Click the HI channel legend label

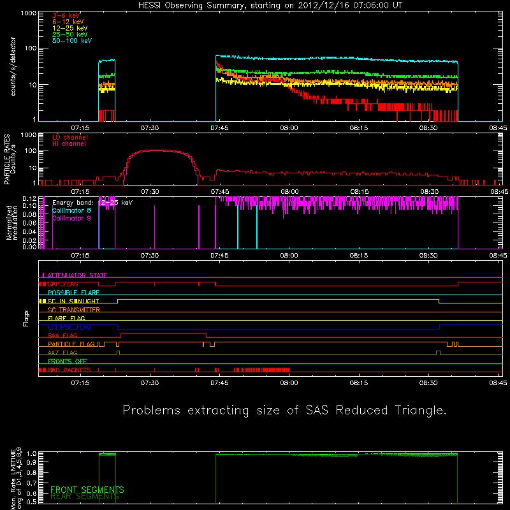tap(69, 144)
